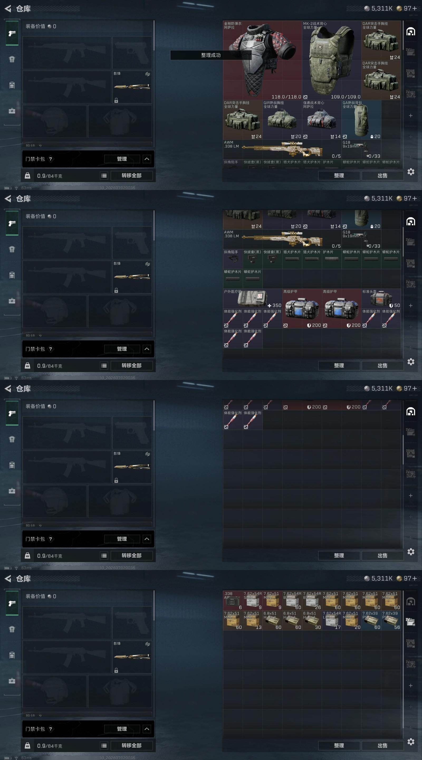Click 转移全部 in the 户外医疗箱 screen
422x760 pixels.
[x=132, y=365]
